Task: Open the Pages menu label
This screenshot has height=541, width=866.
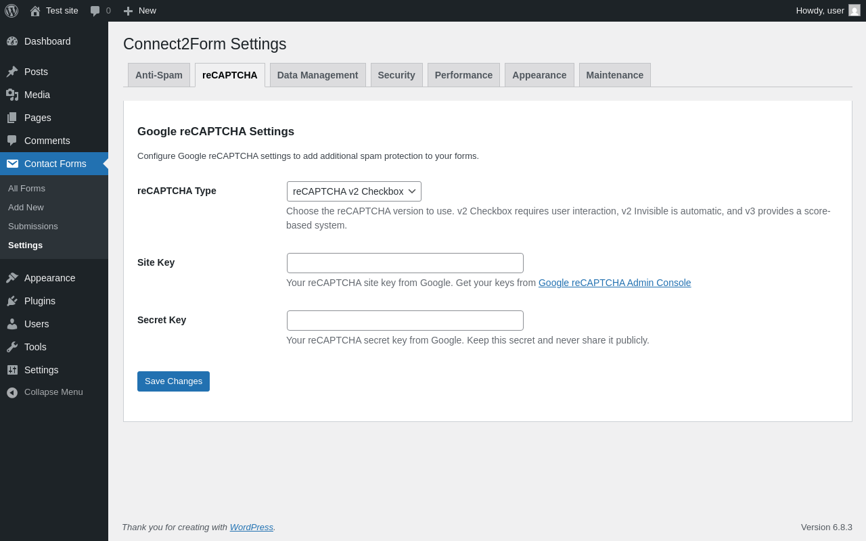Action: click(38, 118)
